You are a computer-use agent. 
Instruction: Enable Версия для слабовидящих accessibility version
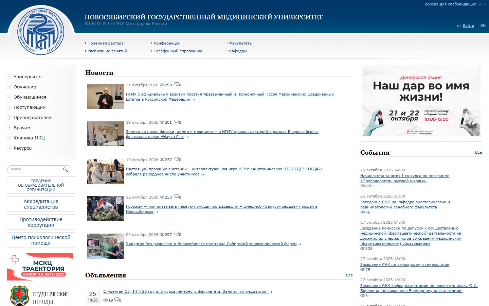coord(450,4)
